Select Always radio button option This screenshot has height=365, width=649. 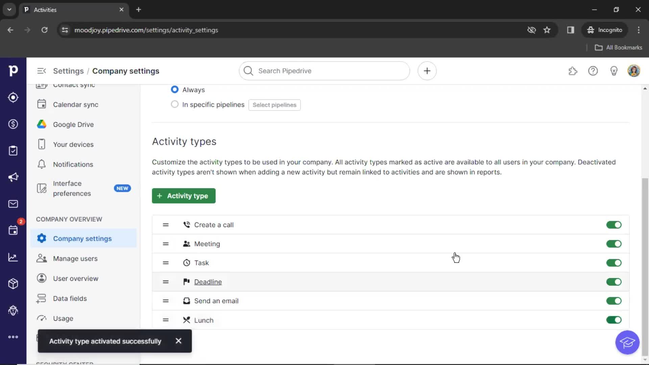pos(174,90)
